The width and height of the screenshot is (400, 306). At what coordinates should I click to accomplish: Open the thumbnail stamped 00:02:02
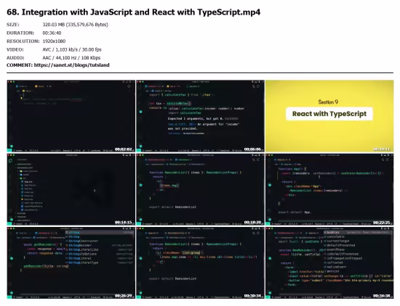coord(71,116)
